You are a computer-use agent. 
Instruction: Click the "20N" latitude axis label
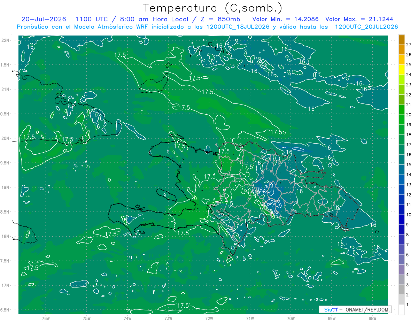click(5, 138)
